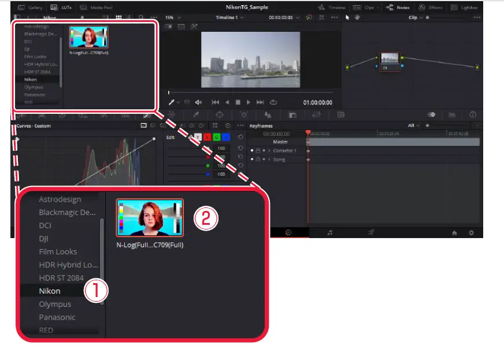Switch to the Fairlight music note page
The width and height of the screenshot is (504, 345).
329,232
